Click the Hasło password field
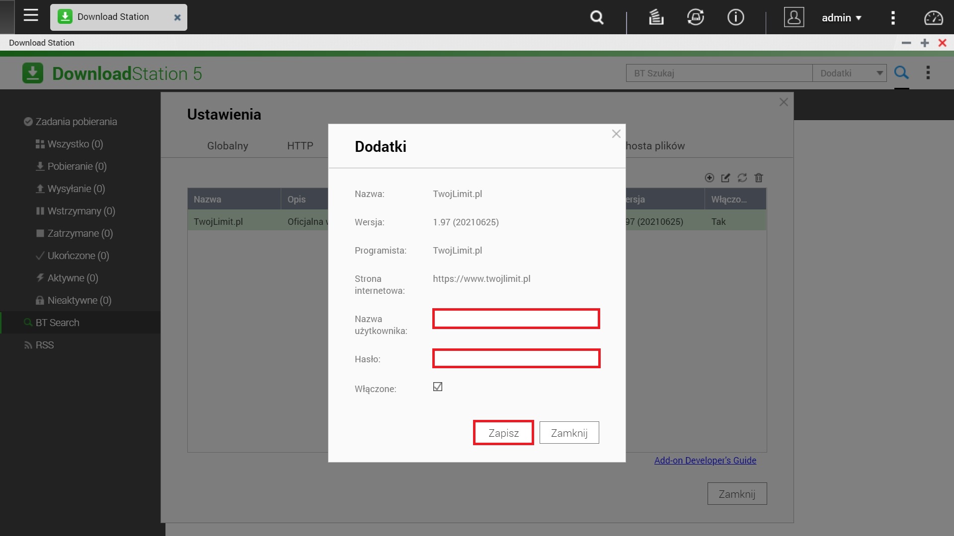 (x=516, y=358)
